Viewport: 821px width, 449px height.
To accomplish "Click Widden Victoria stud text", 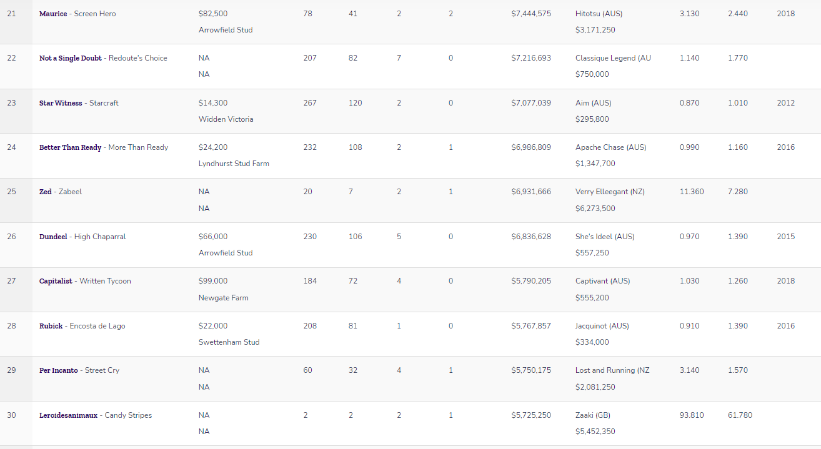I will click(225, 119).
